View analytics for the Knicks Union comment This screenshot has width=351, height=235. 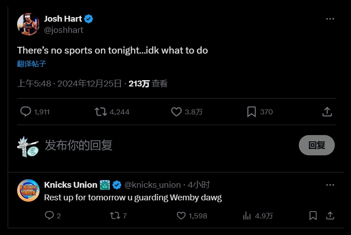247,216
